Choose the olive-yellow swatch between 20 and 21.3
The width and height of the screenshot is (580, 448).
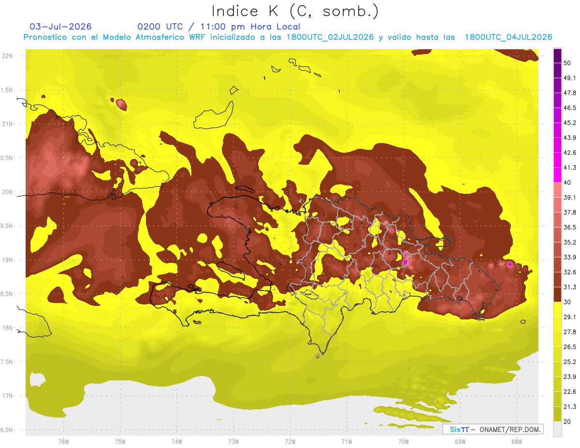(x=557, y=414)
